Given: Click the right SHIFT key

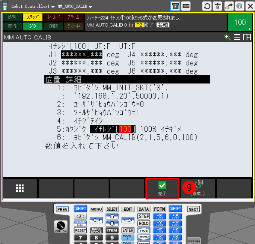Looking at the screenshot, I should tap(175, 208).
